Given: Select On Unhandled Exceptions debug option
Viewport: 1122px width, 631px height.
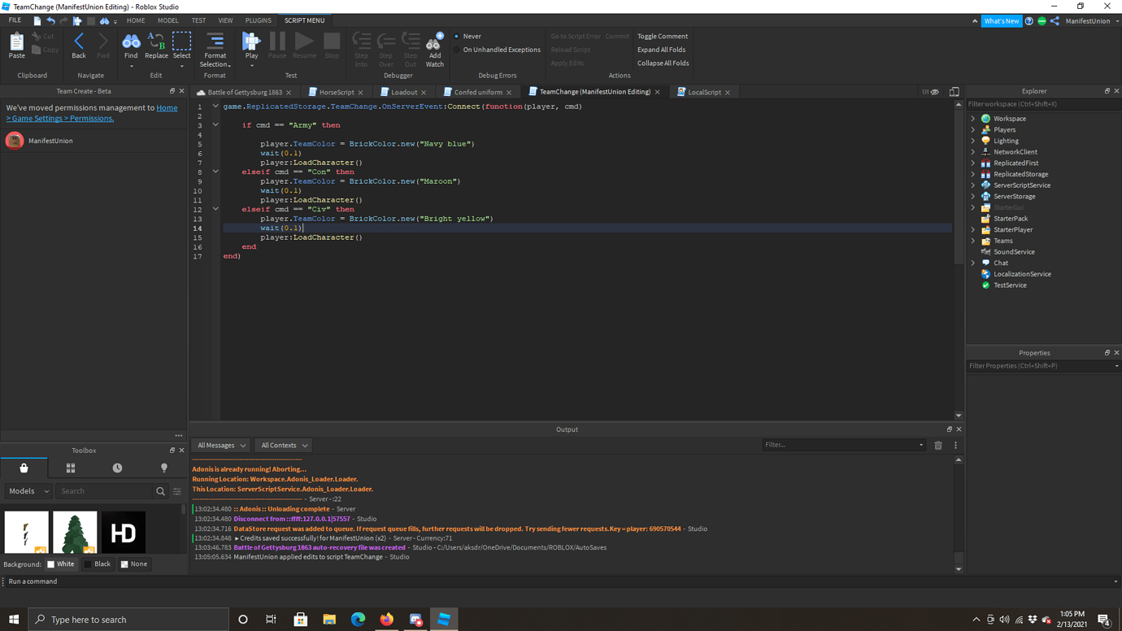Looking at the screenshot, I should (497, 50).
